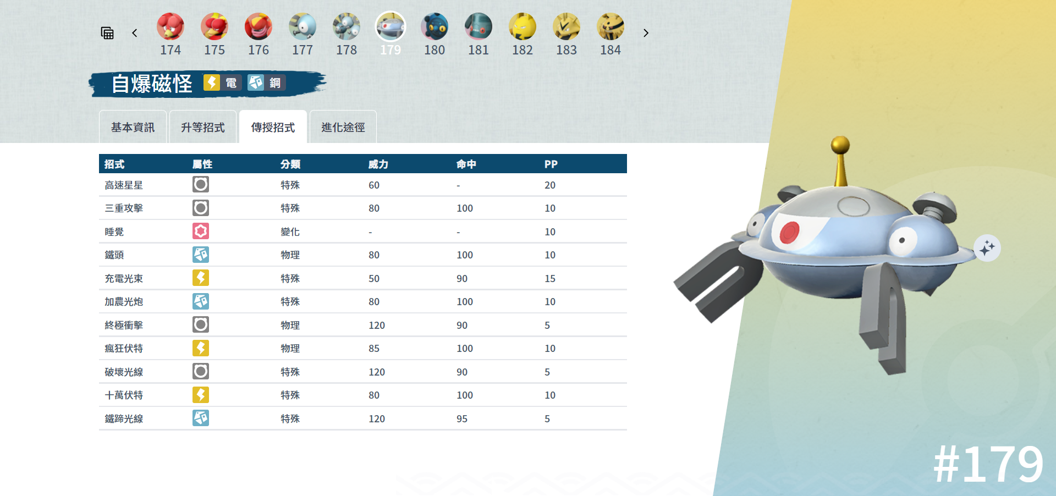The width and height of the screenshot is (1056, 496).
Task: Click the 命中 column header
Action: (x=466, y=164)
